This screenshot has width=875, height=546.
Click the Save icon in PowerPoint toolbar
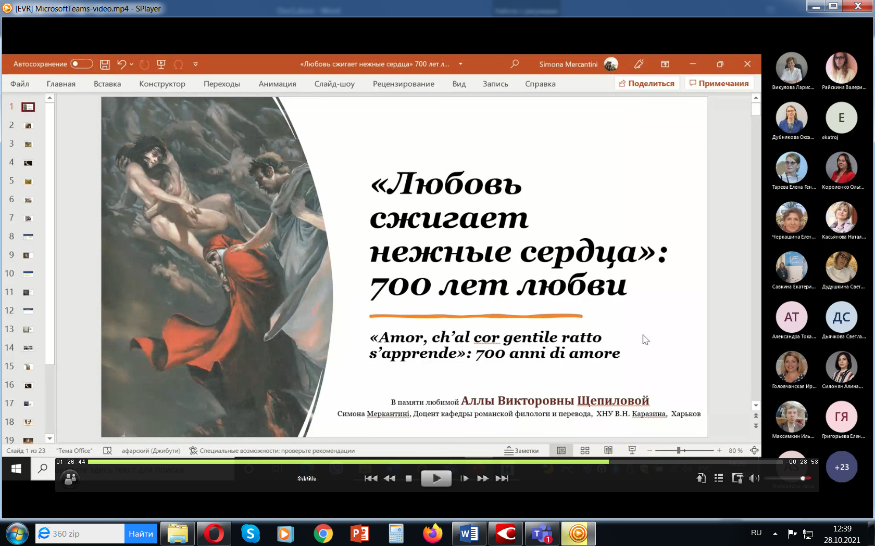[x=105, y=64]
